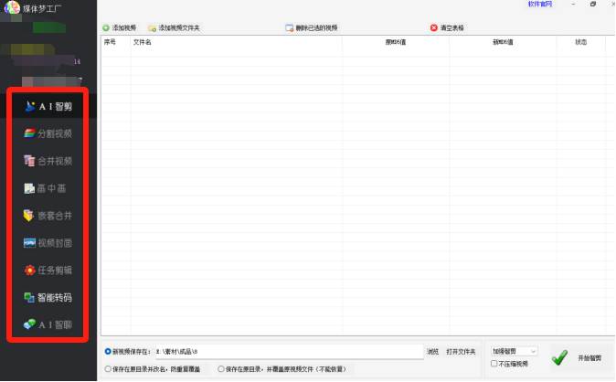Go to 视频封面 (video cover) in the sidebar
Viewport: 616px width, 382px height.
(x=48, y=243)
